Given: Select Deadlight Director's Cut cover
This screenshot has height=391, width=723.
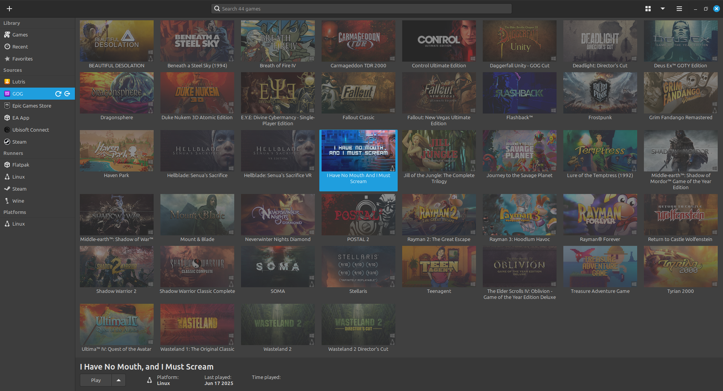Looking at the screenshot, I should [600, 41].
